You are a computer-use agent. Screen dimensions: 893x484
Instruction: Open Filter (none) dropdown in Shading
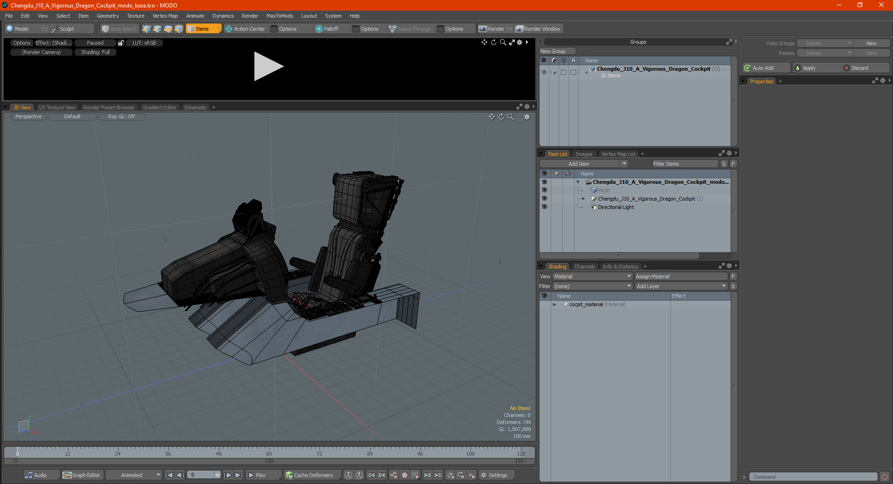coord(592,286)
